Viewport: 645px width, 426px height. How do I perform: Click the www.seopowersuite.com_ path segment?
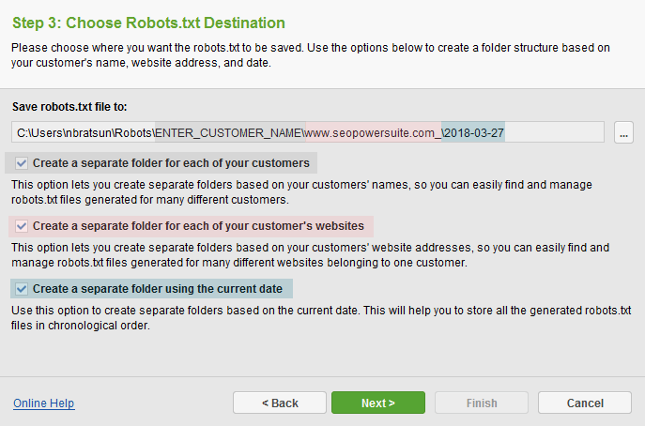click(x=373, y=133)
